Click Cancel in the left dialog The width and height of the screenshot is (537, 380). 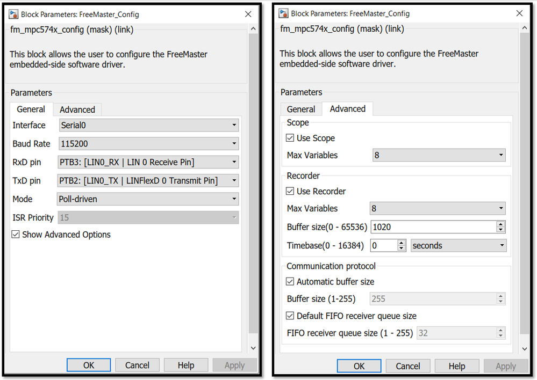(x=137, y=366)
